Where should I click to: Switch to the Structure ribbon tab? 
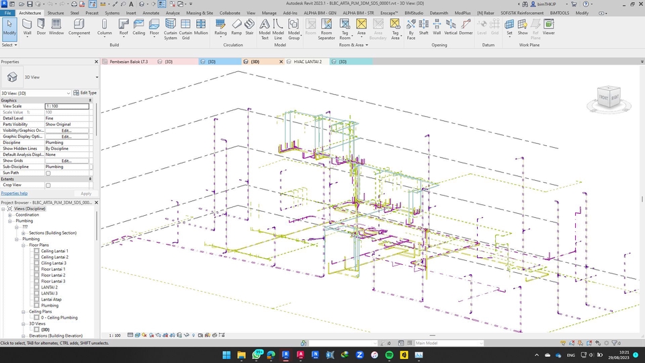56,13
